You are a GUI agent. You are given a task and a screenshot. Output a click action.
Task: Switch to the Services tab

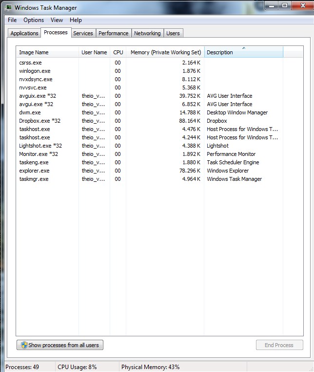click(83, 33)
